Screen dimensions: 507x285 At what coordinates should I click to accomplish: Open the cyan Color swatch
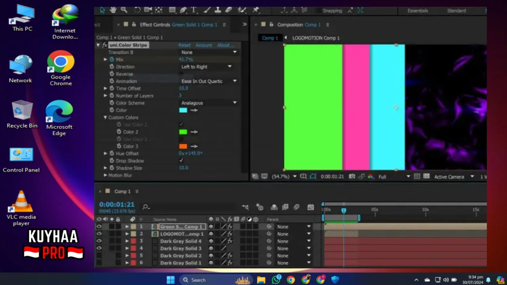point(183,110)
